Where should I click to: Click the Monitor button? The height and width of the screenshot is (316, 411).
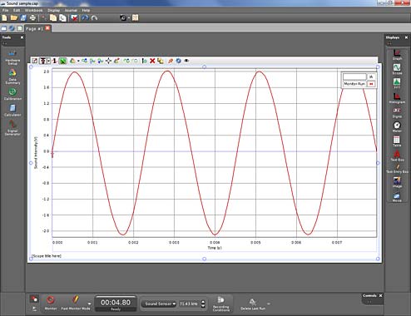[x=51, y=303]
